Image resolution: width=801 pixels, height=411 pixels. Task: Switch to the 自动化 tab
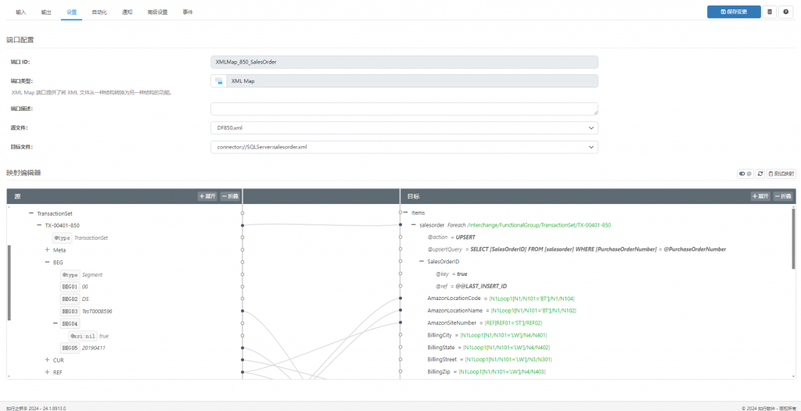pos(99,12)
